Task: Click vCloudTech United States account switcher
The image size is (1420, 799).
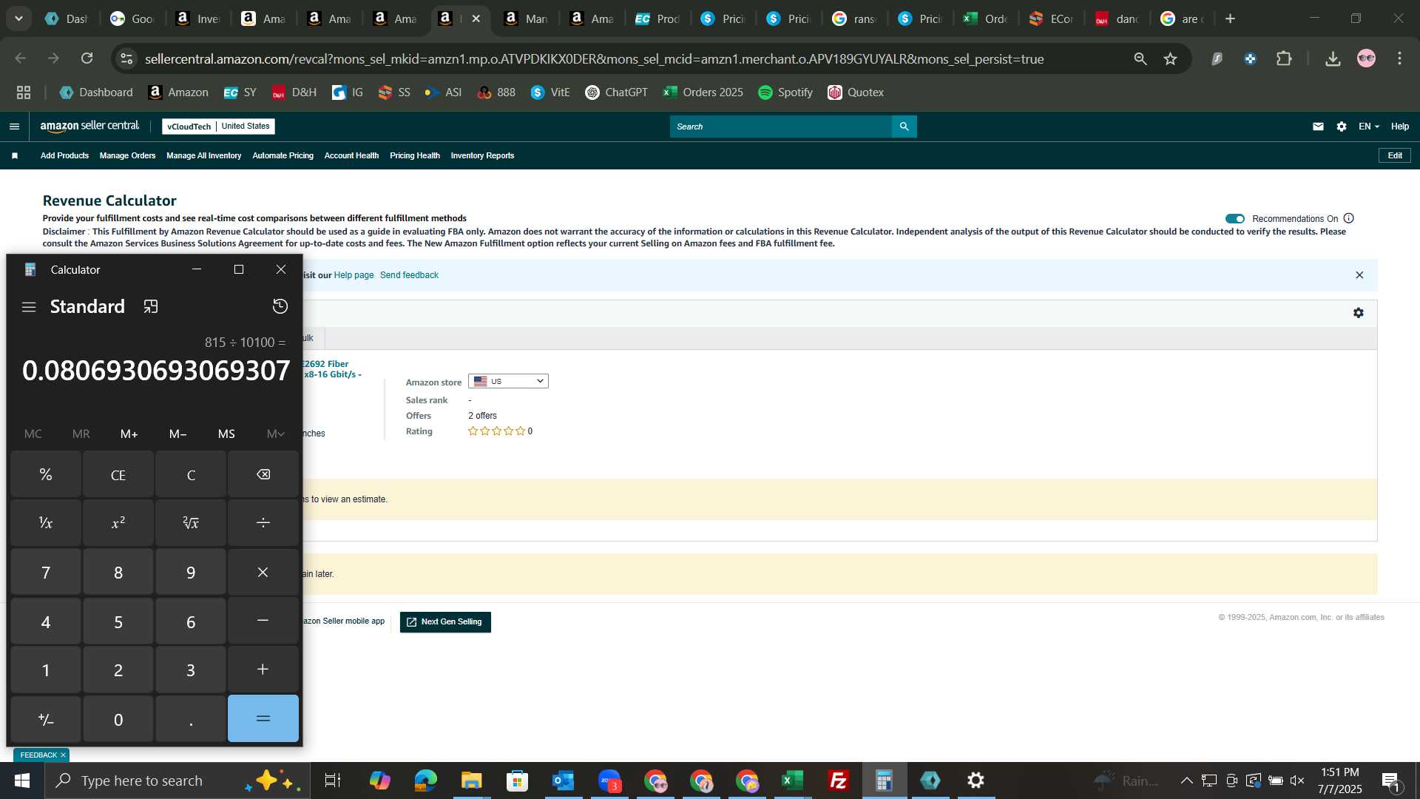Action: click(218, 127)
